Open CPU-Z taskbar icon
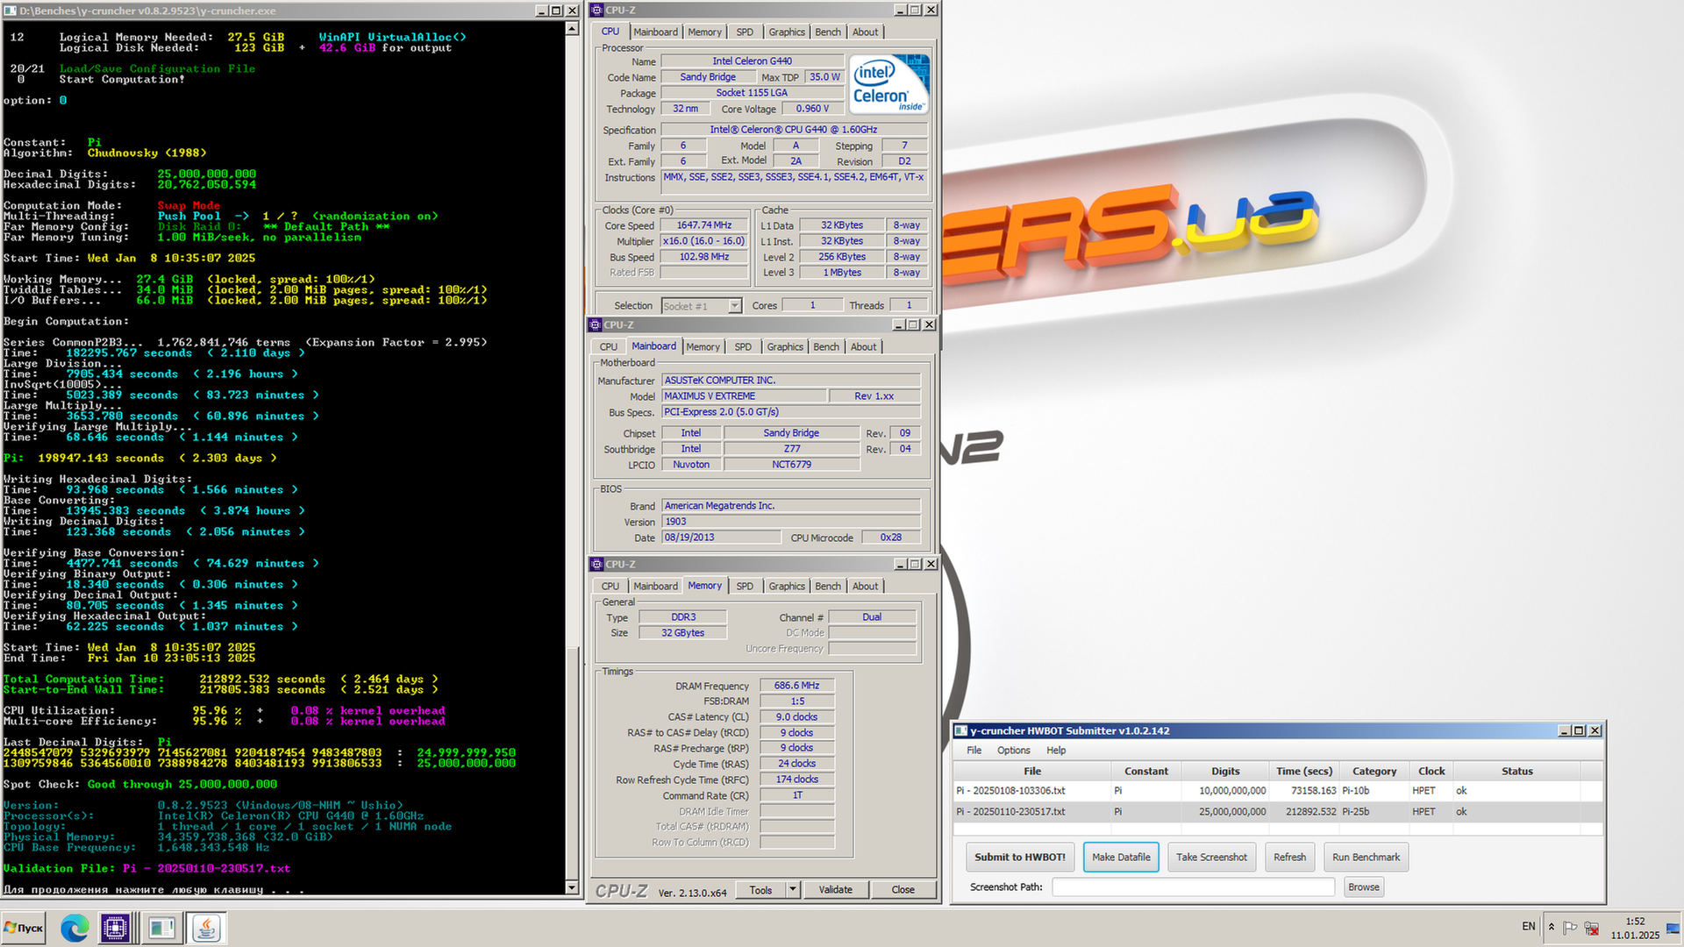Screen dimensions: 1684x947 click(115, 928)
